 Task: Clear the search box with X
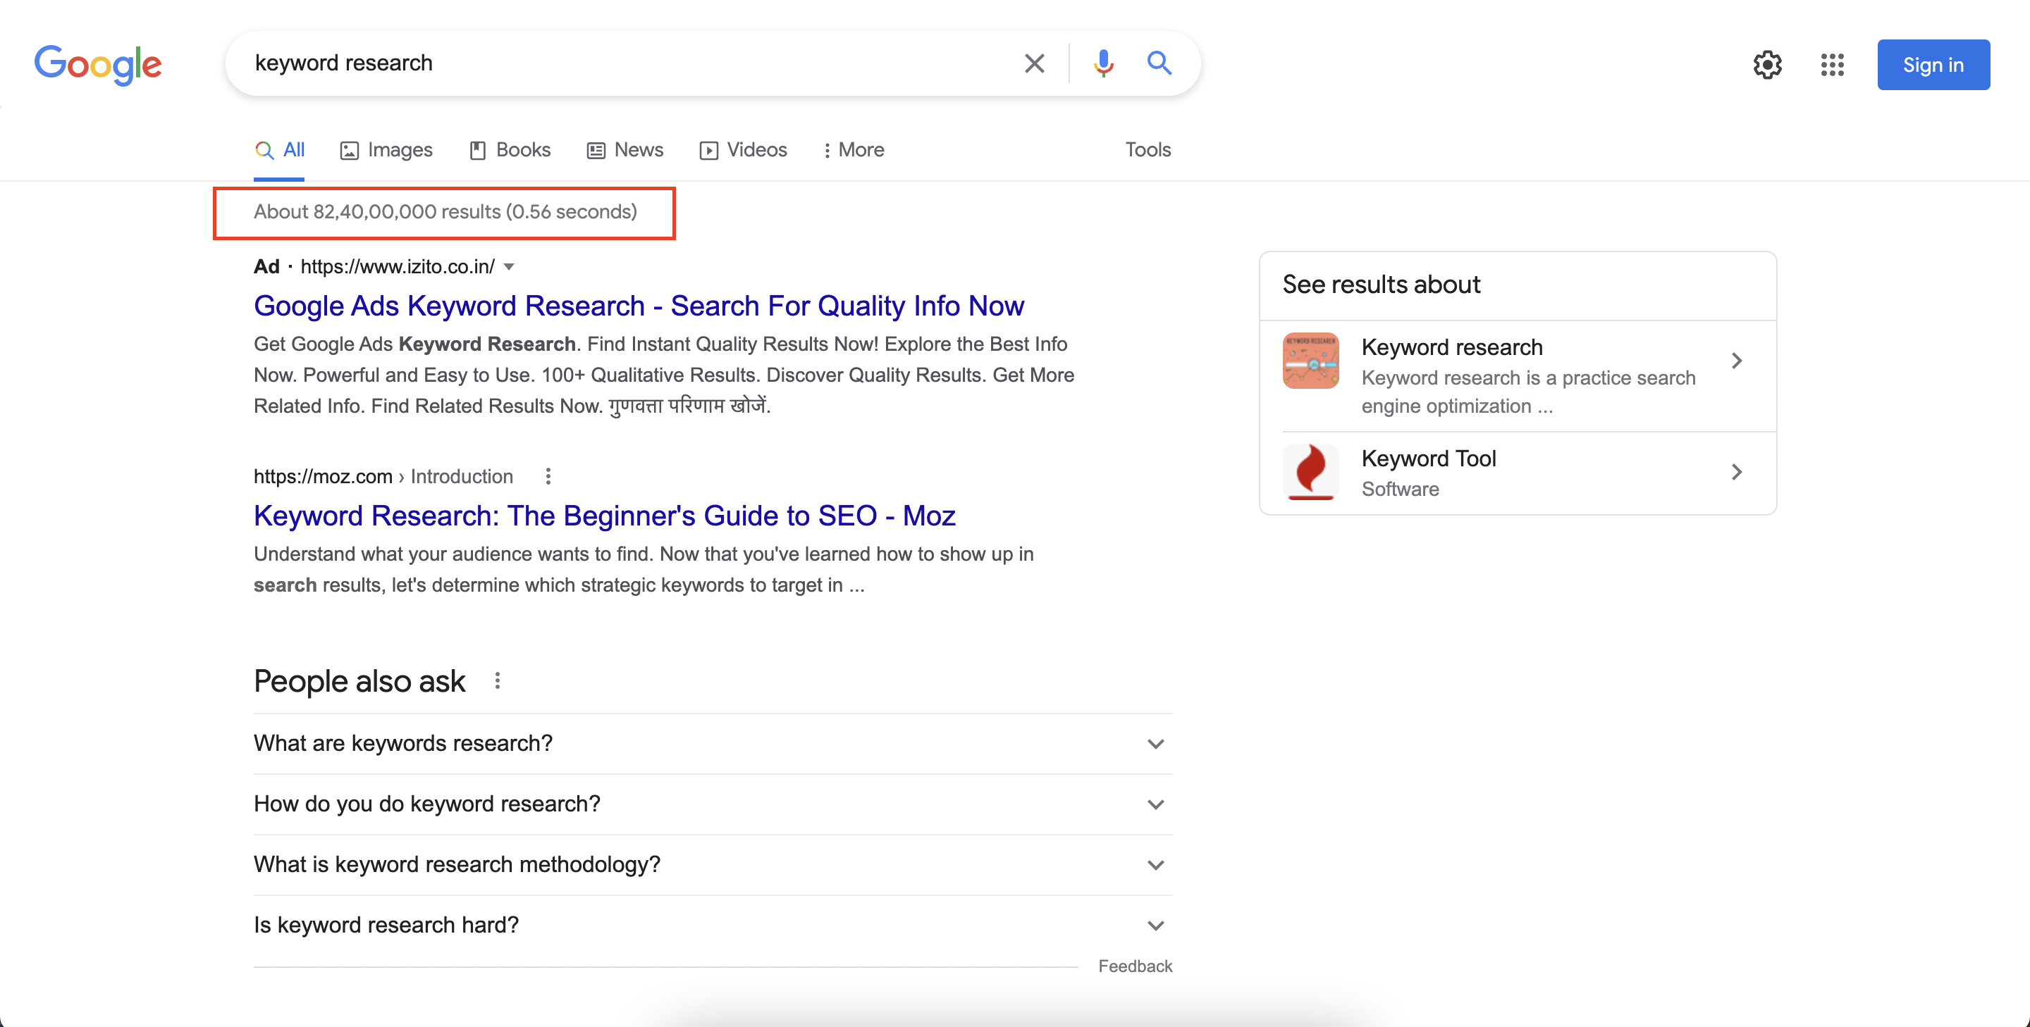[x=1034, y=63]
